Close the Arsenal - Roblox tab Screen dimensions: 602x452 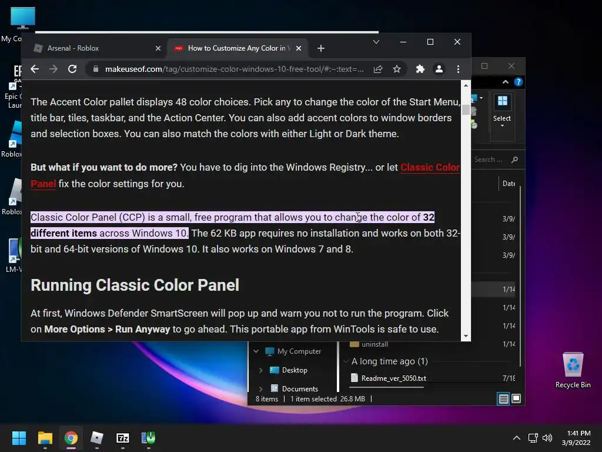point(158,48)
